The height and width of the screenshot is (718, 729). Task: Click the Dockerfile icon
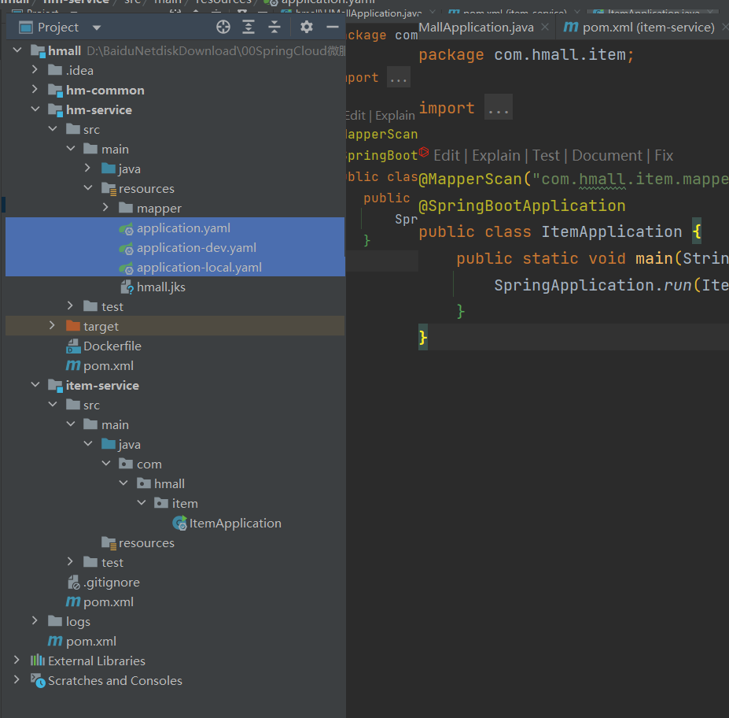(x=73, y=346)
